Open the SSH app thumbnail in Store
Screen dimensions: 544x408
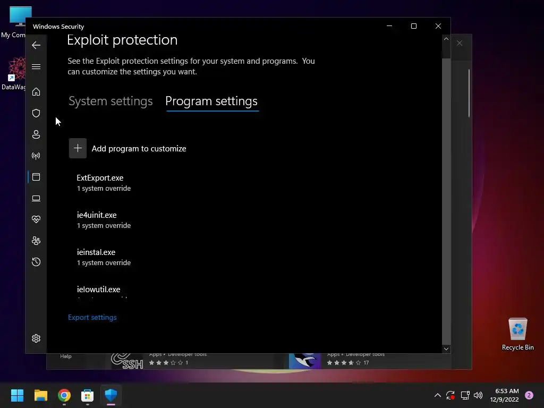tap(127, 361)
